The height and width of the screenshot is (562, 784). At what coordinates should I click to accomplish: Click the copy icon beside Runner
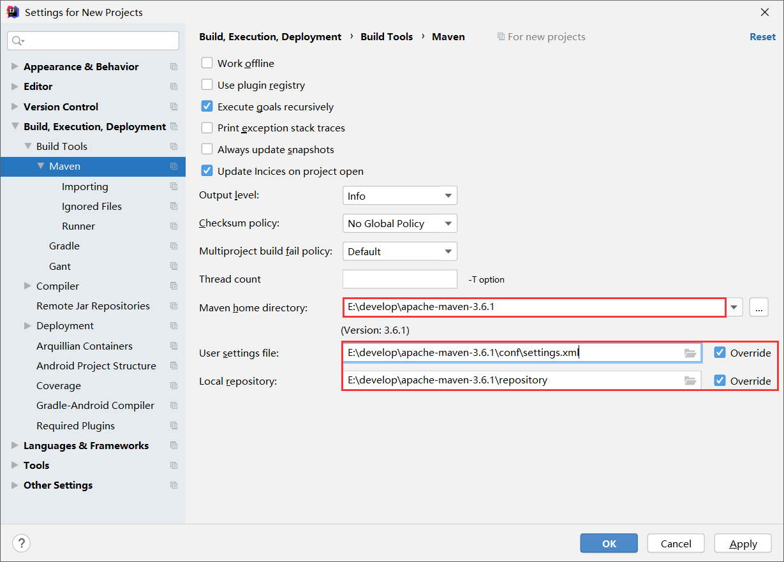pyautogui.click(x=174, y=226)
